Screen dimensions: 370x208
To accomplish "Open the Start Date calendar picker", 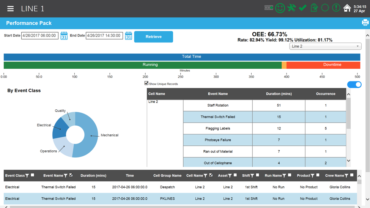I will (x=64, y=36).
